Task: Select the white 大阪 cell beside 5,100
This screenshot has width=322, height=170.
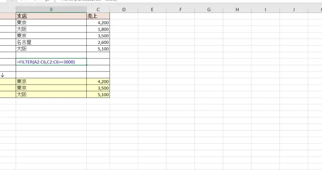Action: [x=51, y=49]
